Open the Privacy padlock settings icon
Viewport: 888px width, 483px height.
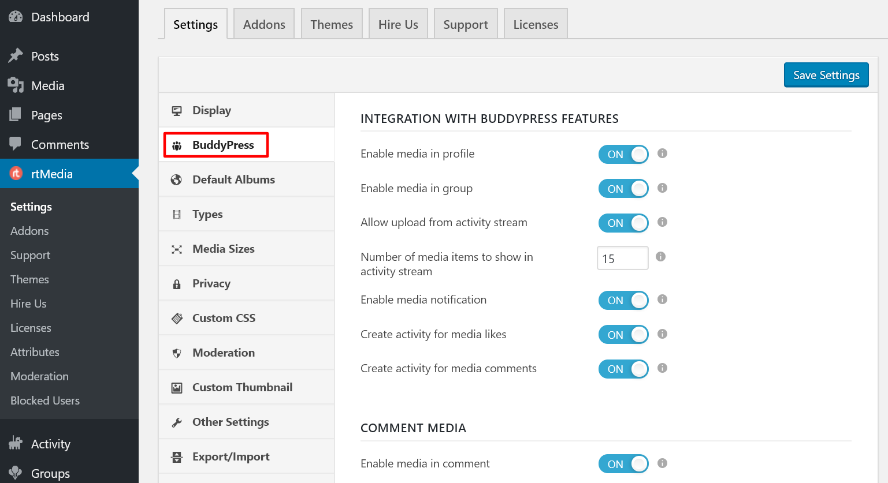coord(176,283)
